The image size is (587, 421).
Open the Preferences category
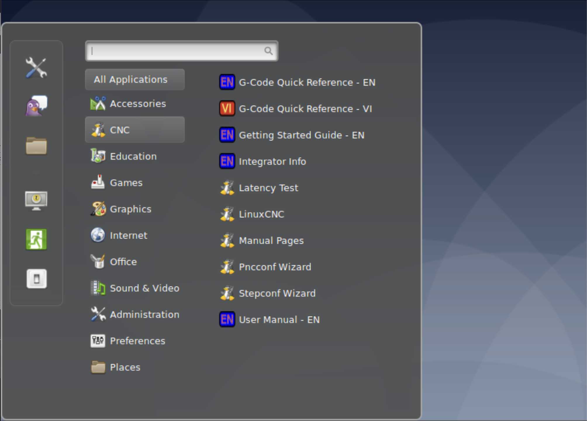pyautogui.click(x=137, y=341)
